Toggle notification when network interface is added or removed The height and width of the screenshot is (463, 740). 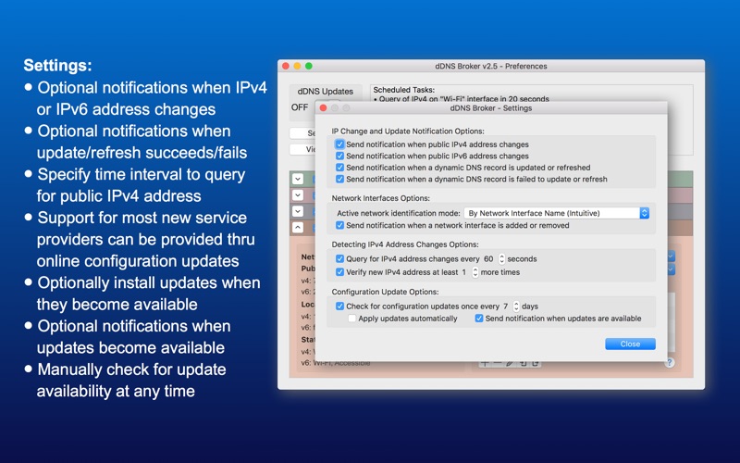(x=339, y=225)
